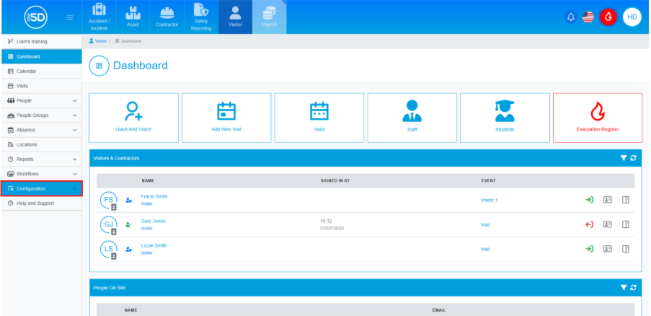Open Calendar in sidebar

point(42,71)
